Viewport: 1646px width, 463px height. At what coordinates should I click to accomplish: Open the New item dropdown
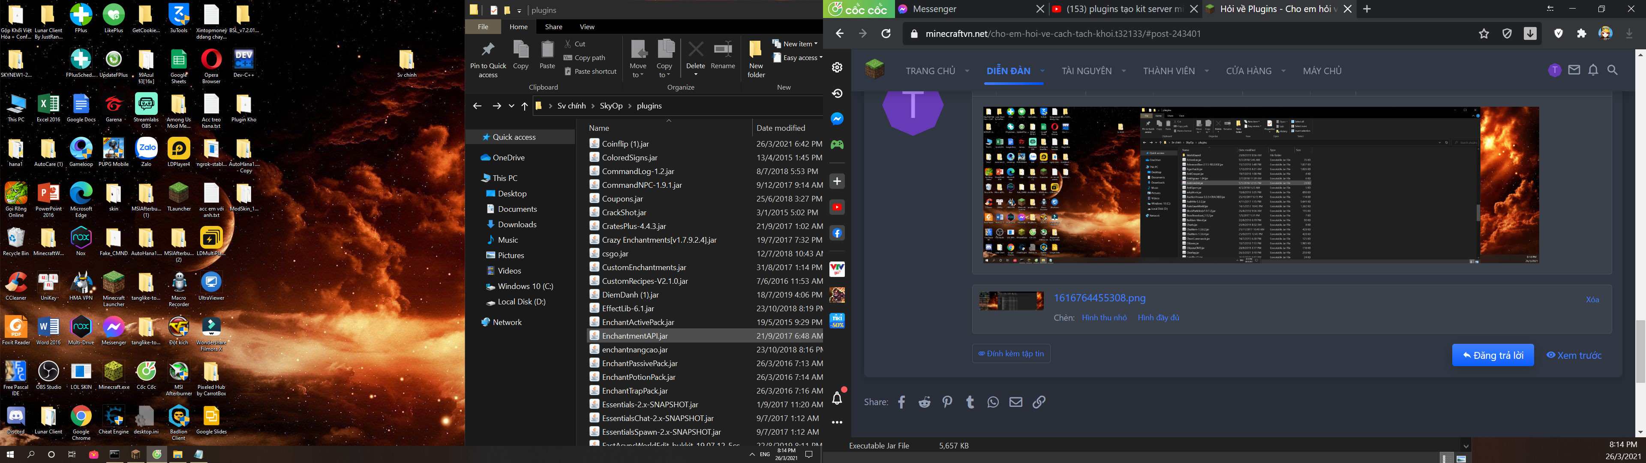click(x=795, y=44)
